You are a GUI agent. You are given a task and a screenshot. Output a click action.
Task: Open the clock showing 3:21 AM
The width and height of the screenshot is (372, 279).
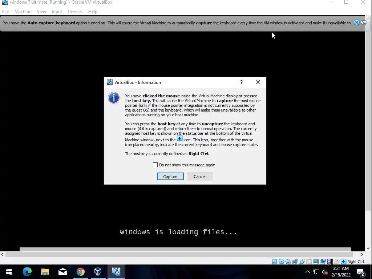341,272
